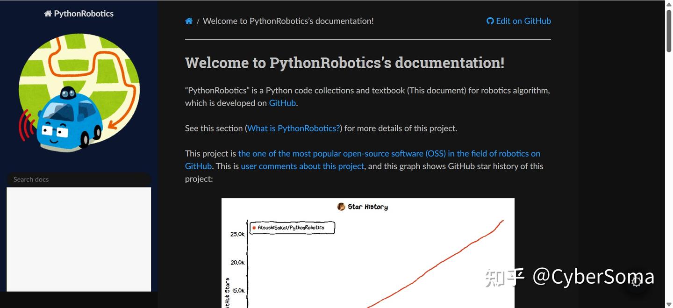Click the red legend marker for AtsushiSakai/PythonRobotics
Screen dimensions: 673x308
point(254,228)
